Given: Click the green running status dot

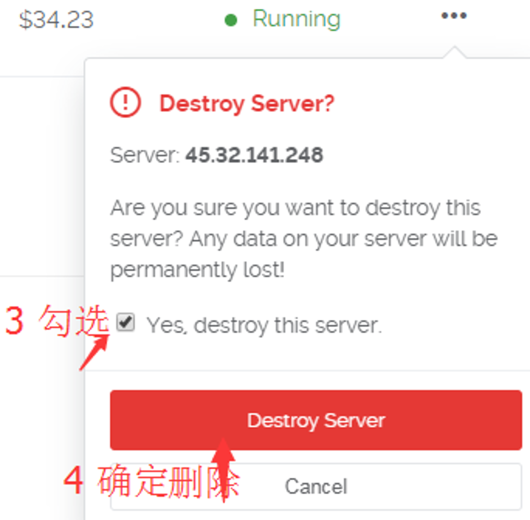Looking at the screenshot, I should coord(231,20).
